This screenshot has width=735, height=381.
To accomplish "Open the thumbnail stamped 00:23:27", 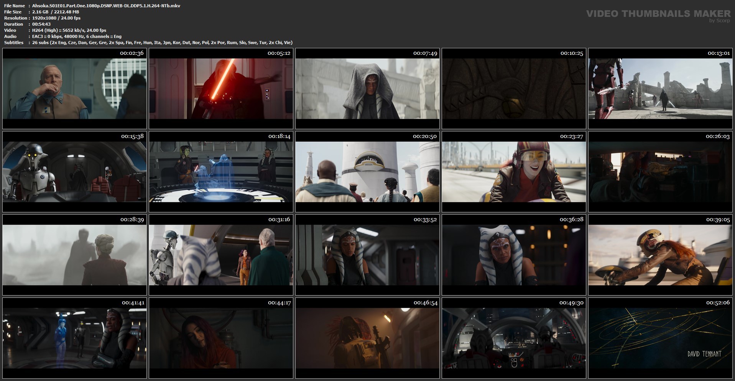I will click(514, 172).
